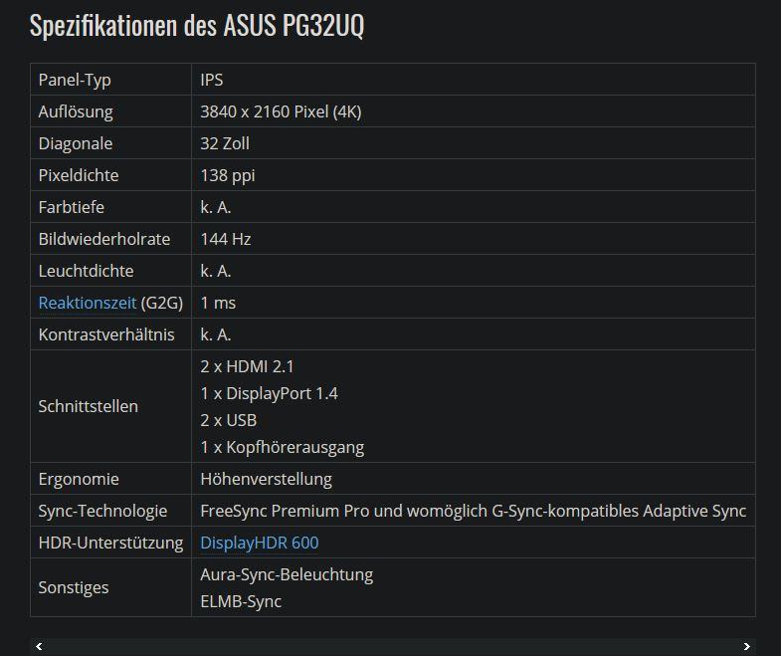Open the DisplayHDR 600 link

coord(259,543)
